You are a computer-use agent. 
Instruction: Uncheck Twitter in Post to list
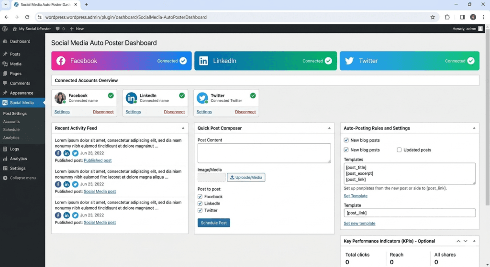click(200, 210)
